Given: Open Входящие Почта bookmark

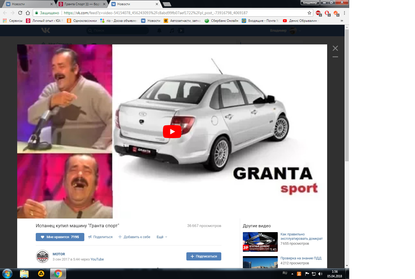Looking at the screenshot, I should 261,21.
